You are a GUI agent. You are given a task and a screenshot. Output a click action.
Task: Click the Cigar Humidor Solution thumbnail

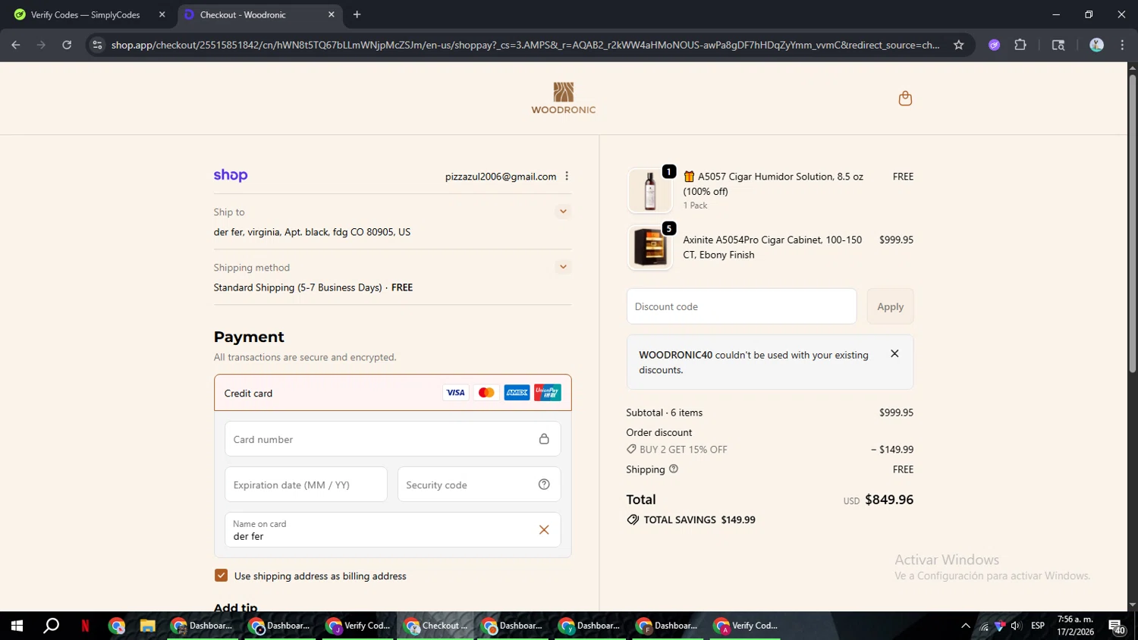(x=650, y=190)
